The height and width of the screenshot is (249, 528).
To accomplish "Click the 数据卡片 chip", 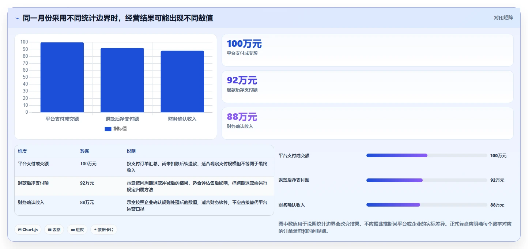I will 104,230.
